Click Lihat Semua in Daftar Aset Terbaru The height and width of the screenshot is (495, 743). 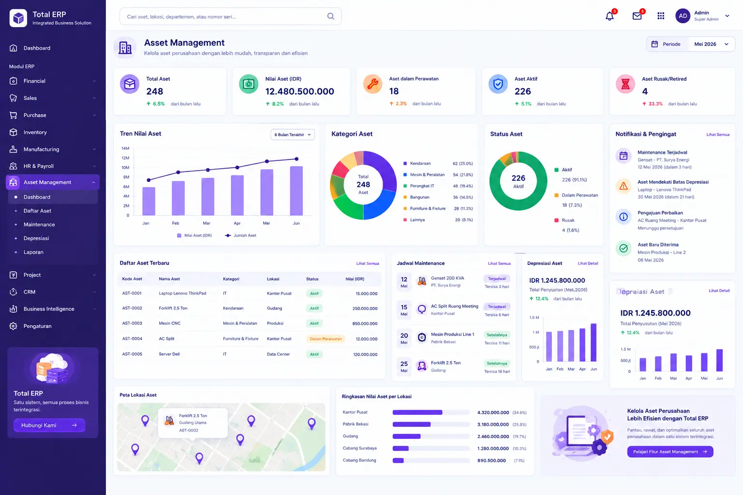coord(368,263)
